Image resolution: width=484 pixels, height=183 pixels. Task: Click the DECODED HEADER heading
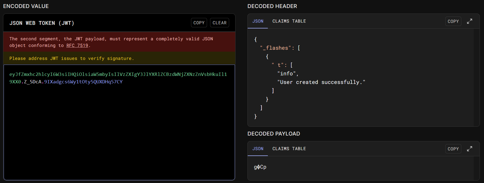pos(272,6)
